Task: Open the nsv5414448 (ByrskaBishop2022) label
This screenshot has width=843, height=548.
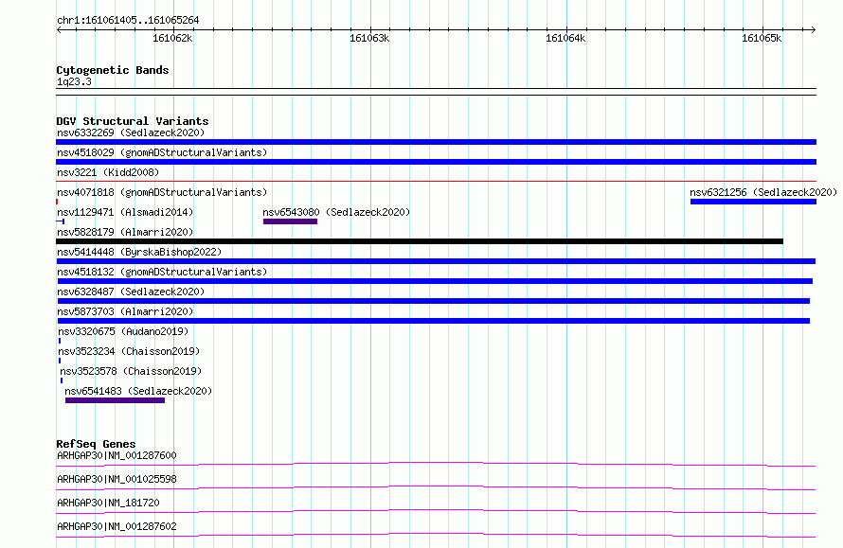Action: 139,252
